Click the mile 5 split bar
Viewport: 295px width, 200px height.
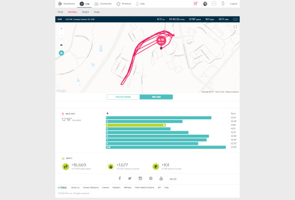[x=147, y=132]
